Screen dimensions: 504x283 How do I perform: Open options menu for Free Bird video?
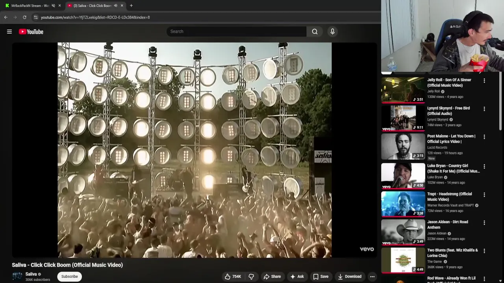484,109
